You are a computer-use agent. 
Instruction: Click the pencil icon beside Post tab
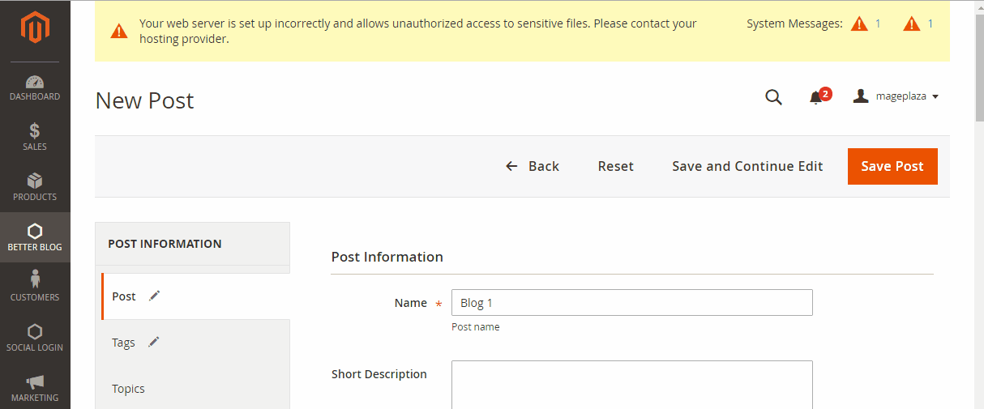tap(155, 296)
